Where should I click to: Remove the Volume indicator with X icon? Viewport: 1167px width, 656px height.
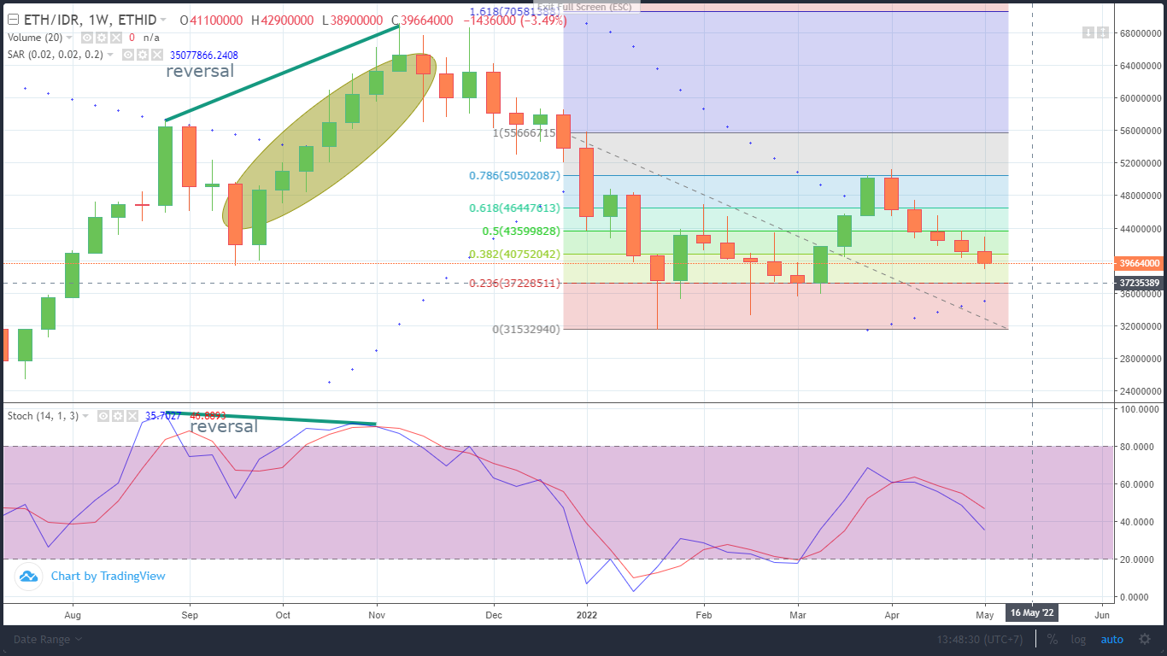[x=116, y=38]
